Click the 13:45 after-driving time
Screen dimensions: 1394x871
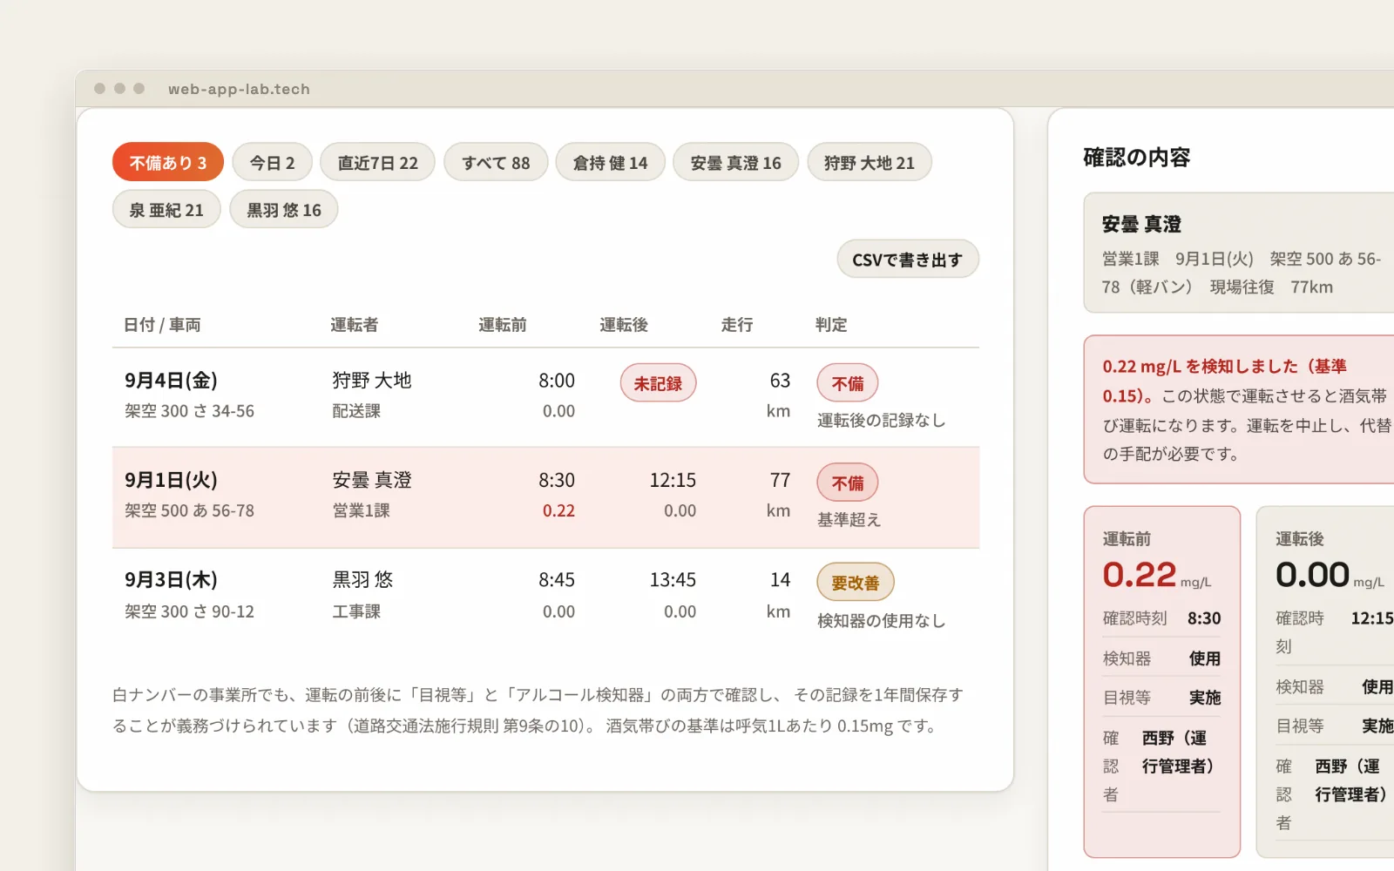coord(673,579)
